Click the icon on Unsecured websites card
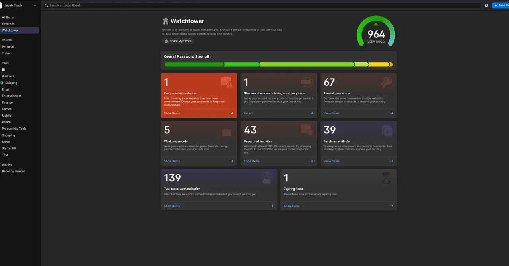The height and width of the screenshot is (266, 509). tap(307, 130)
